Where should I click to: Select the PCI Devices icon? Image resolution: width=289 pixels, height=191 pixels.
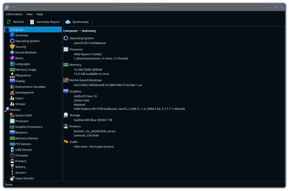pyautogui.click(x=12, y=144)
